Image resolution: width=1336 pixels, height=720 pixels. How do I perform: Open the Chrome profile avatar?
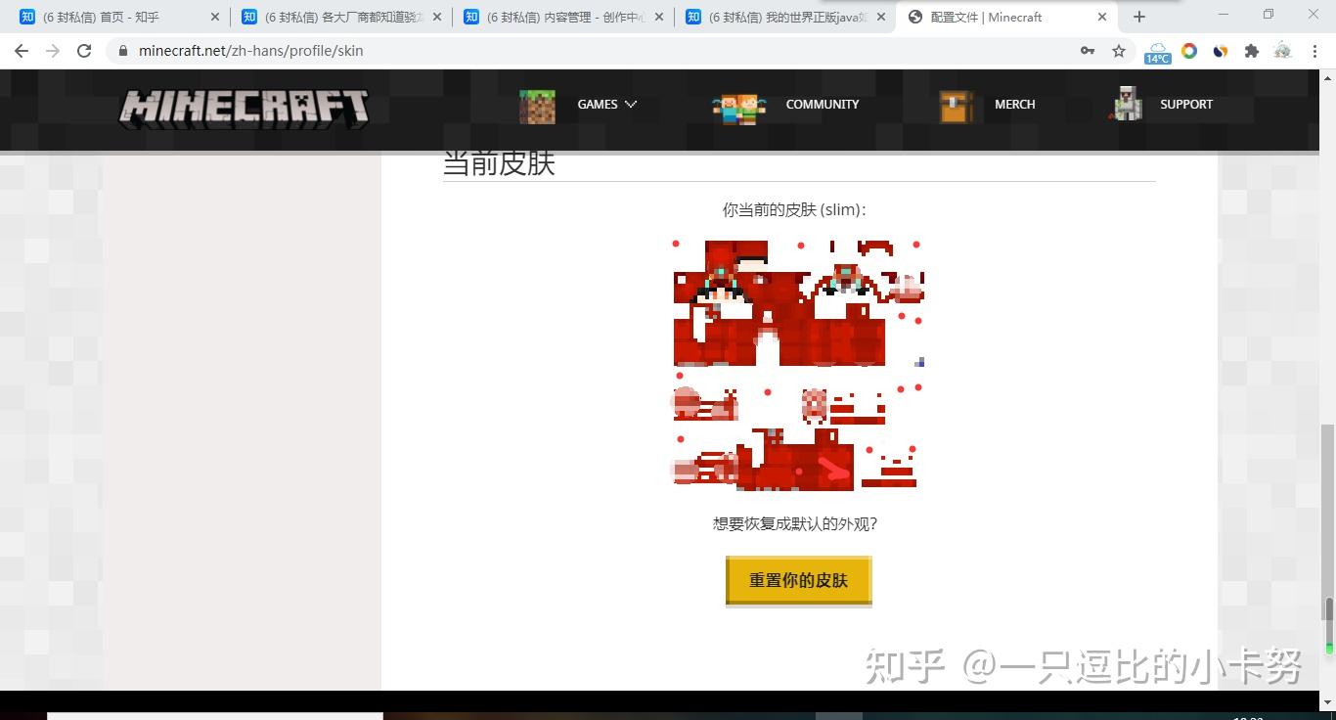coord(1283,51)
